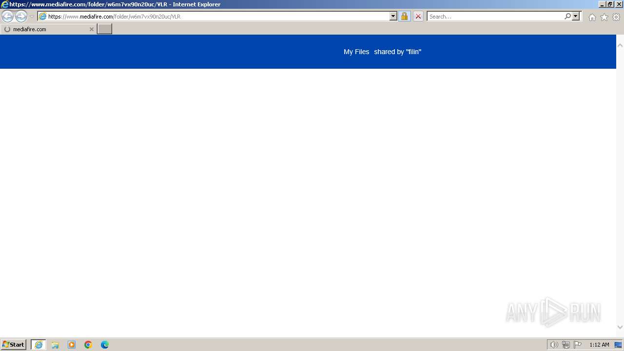Open File Explorer from taskbar
This screenshot has height=351, width=624.
[55, 345]
